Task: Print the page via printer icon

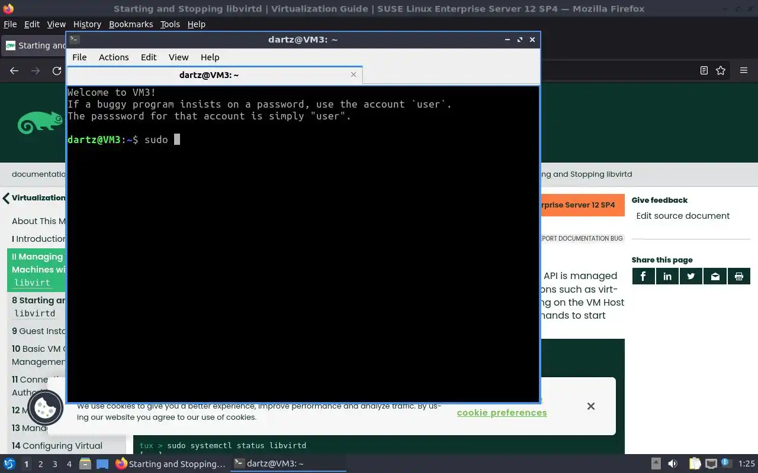Action: pos(739,276)
